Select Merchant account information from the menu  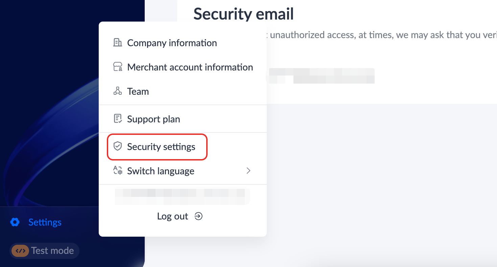190,67
